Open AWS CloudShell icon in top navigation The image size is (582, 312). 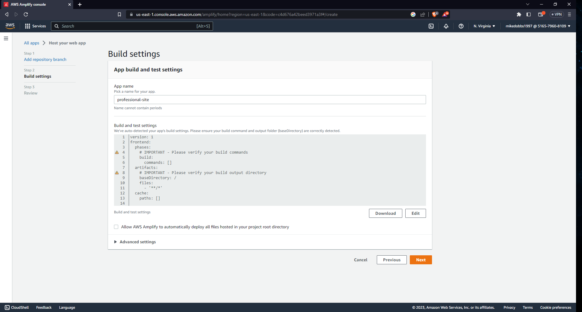[x=431, y=26]
